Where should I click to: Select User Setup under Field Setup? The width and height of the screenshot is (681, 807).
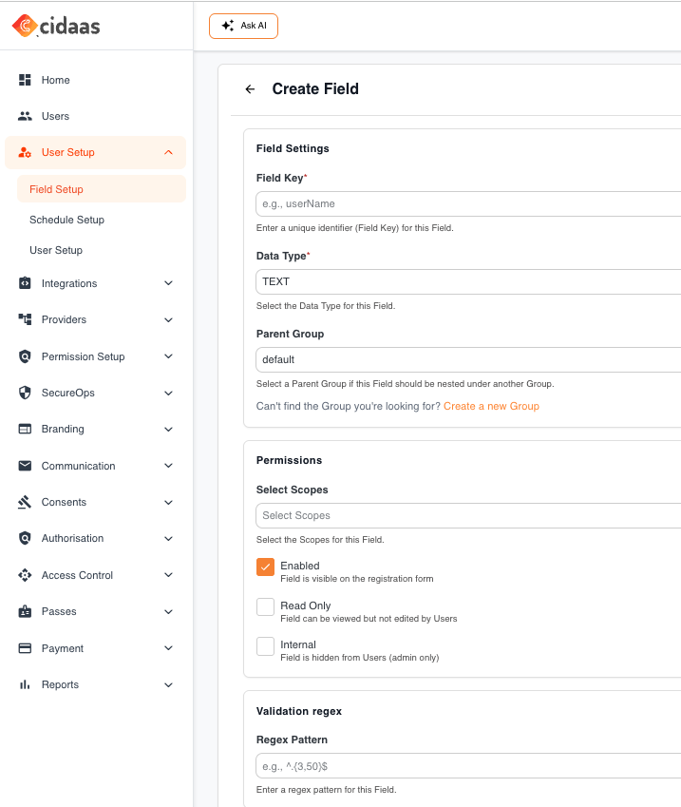56,250
